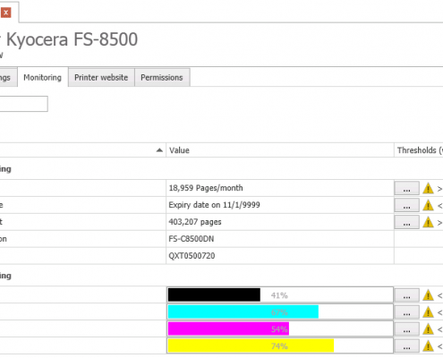This screenshot has width=443, height=358.
Task: Select the magenta toner 54% level bar
Action: [280, 328]
